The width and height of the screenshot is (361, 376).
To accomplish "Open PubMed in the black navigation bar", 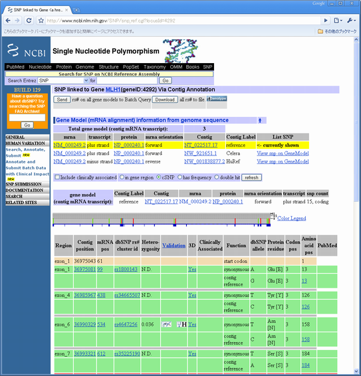I will click(x=15, y=67).
